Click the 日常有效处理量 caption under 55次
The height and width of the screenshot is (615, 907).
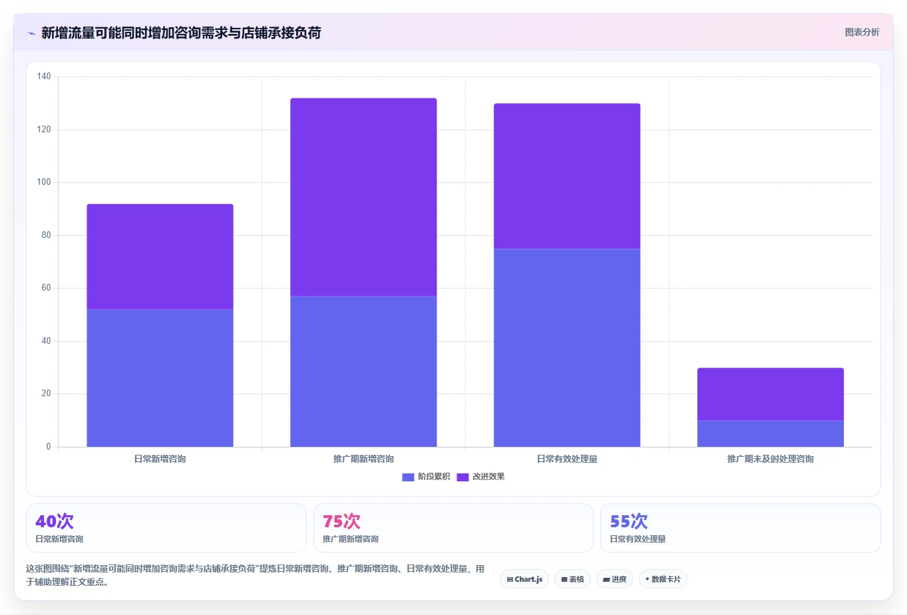[638, 539]
